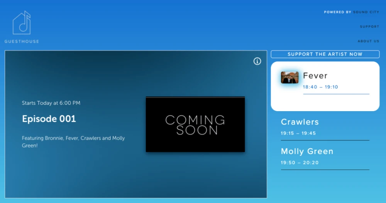Viewport: 386px width, 203px height.
Task: Go to About Us page
Action: point(368,41)
